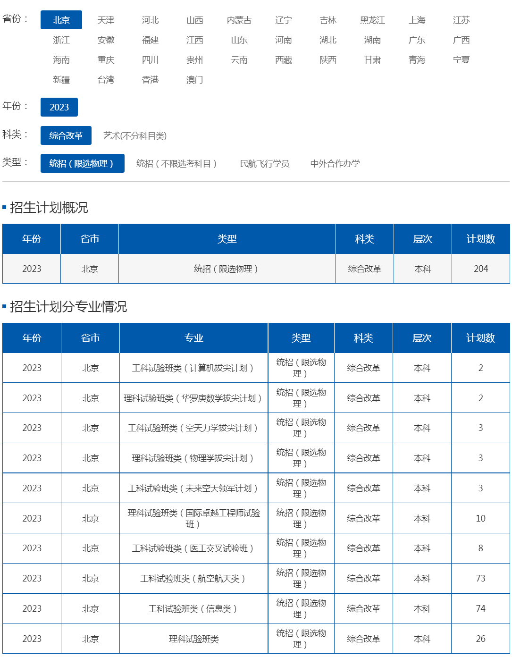Screen dimensions: 512x657
Task: Choose 云南 province
Action: [x=239, y=59]
